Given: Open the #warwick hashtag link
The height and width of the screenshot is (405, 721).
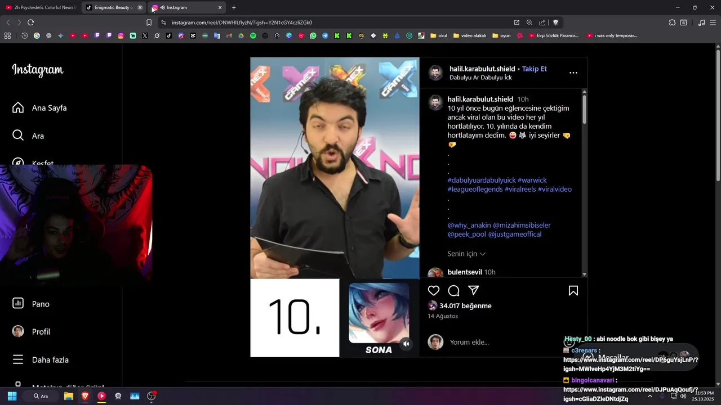Looking at the screenshot, I should click(532, 180).
